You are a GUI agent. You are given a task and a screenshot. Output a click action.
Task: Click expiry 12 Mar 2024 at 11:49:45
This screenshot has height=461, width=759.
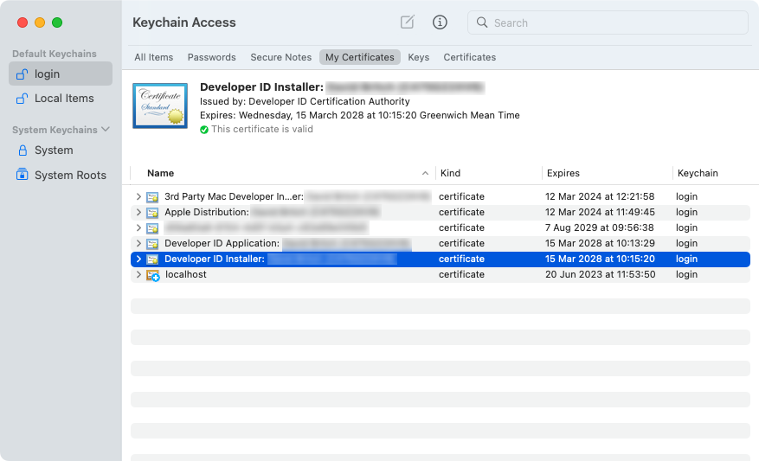(600, 212)
